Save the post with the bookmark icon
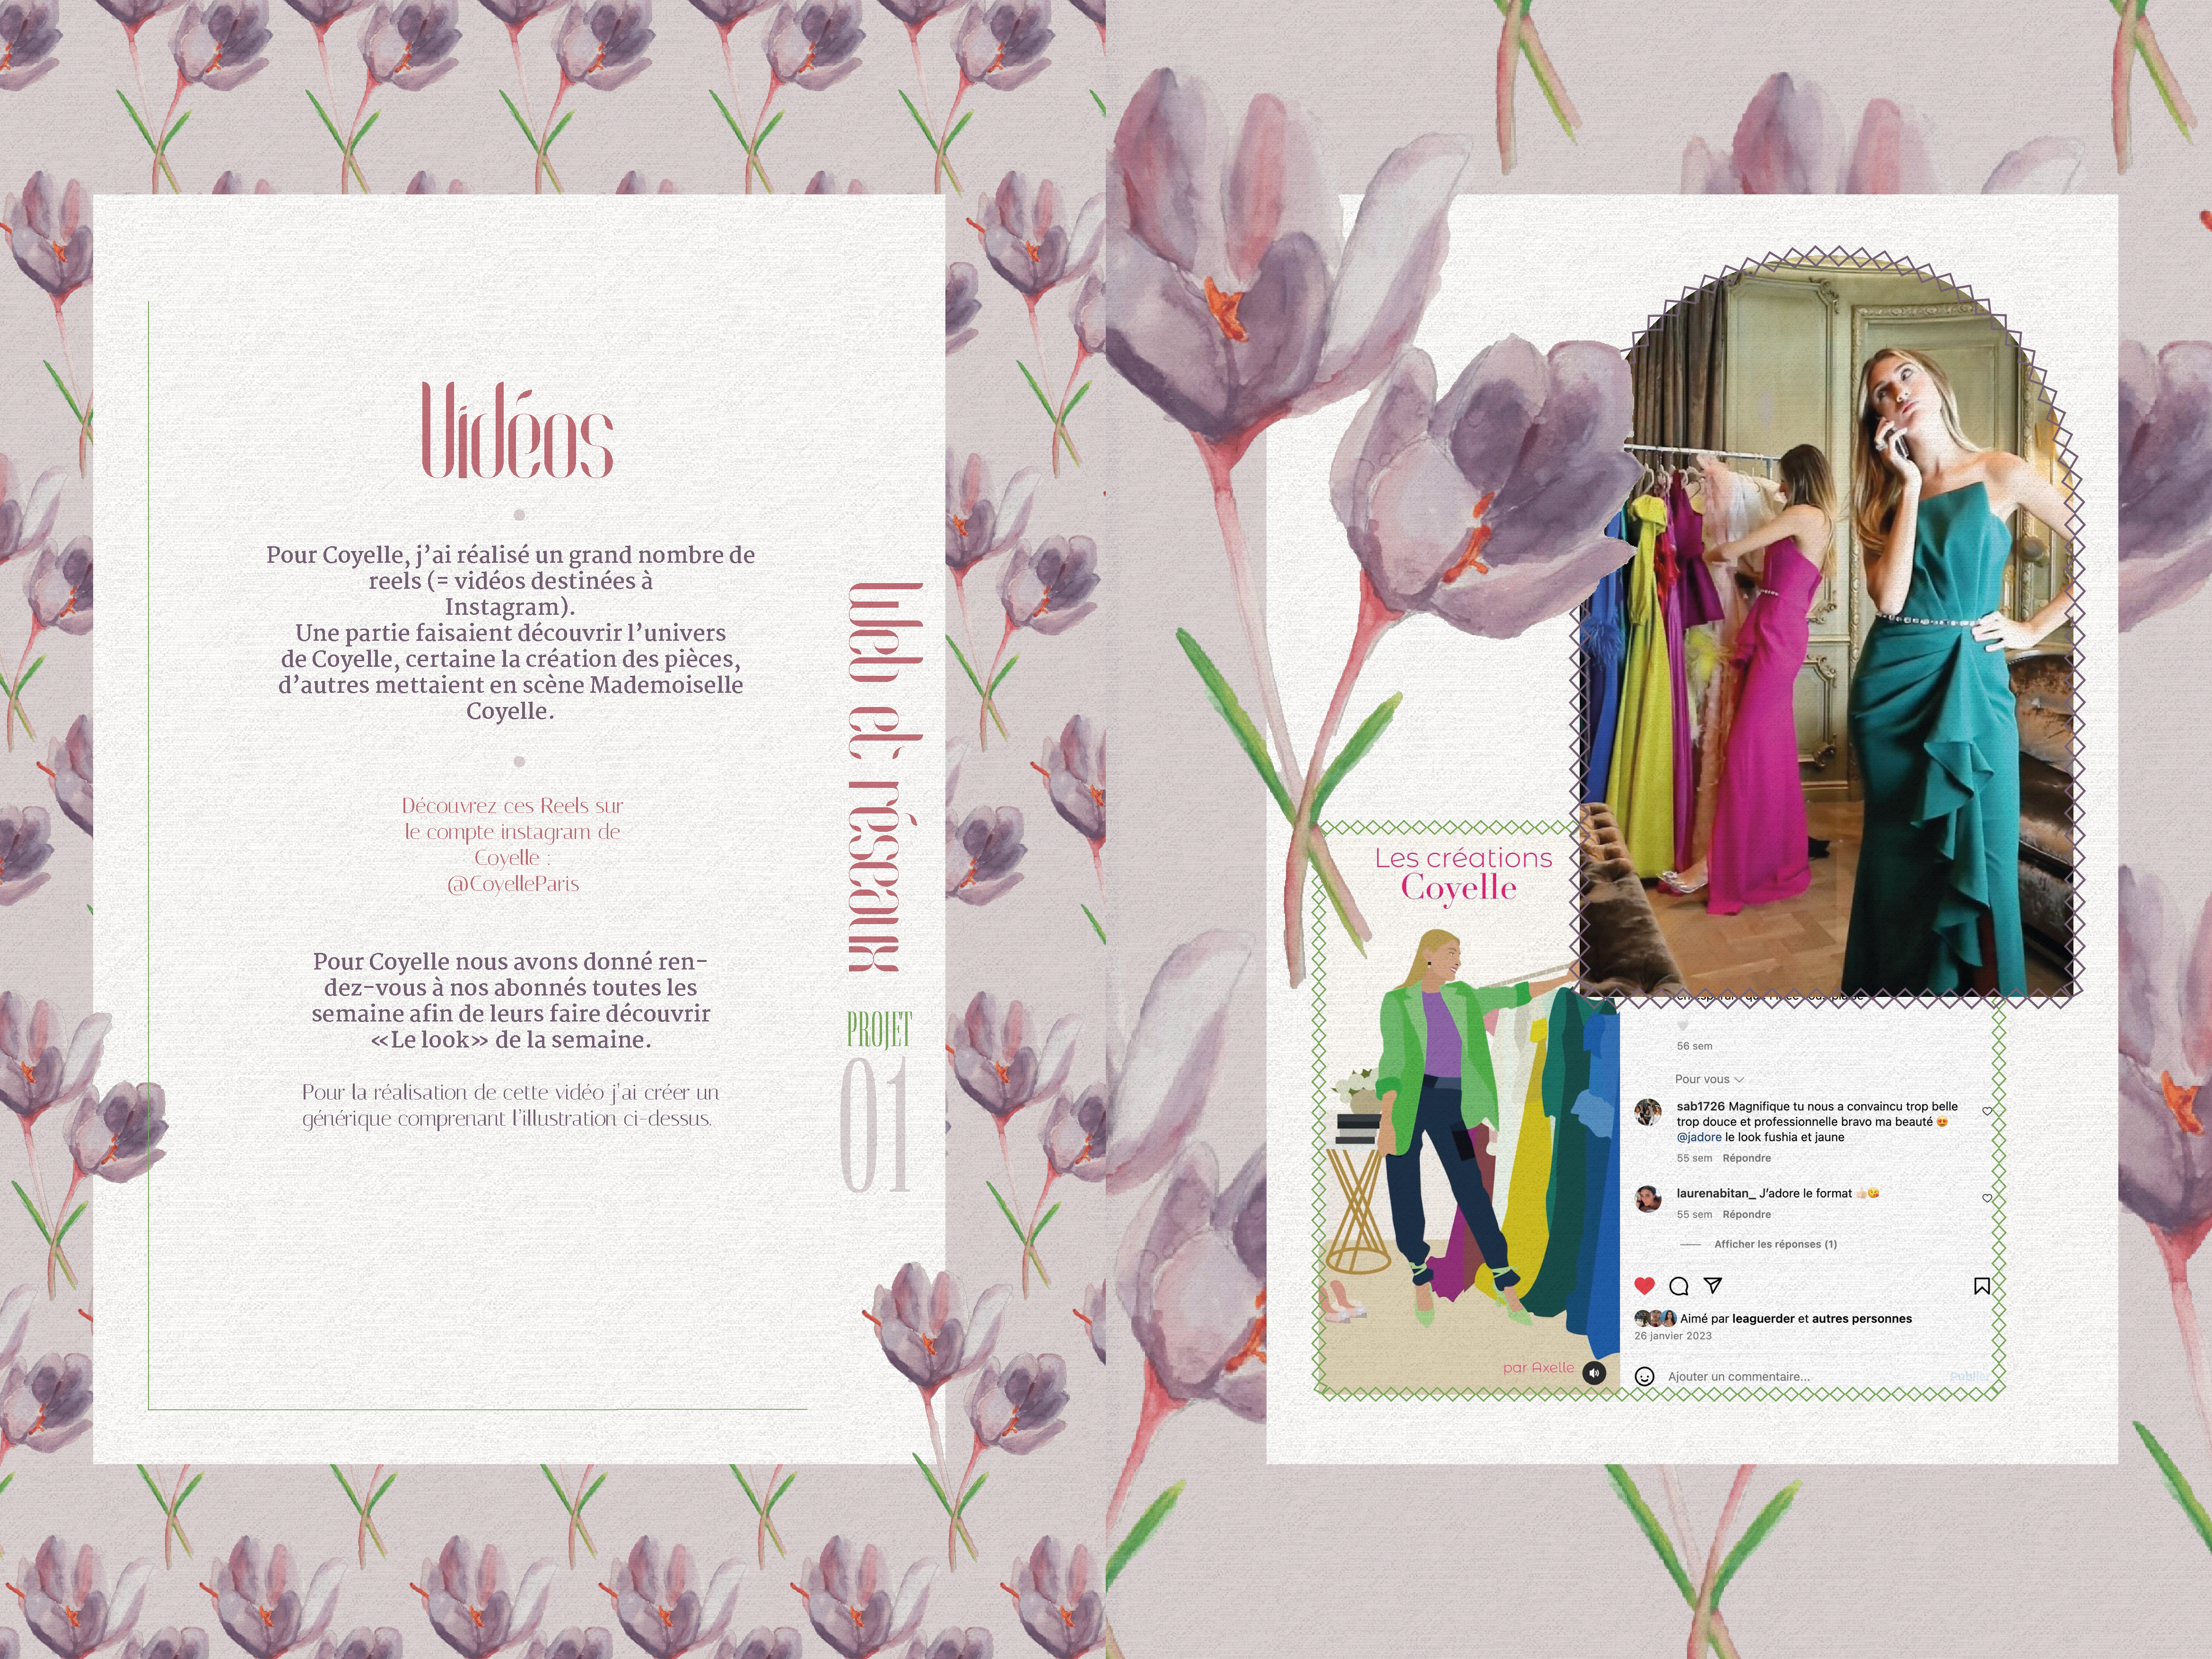 click(1981, 1286)
